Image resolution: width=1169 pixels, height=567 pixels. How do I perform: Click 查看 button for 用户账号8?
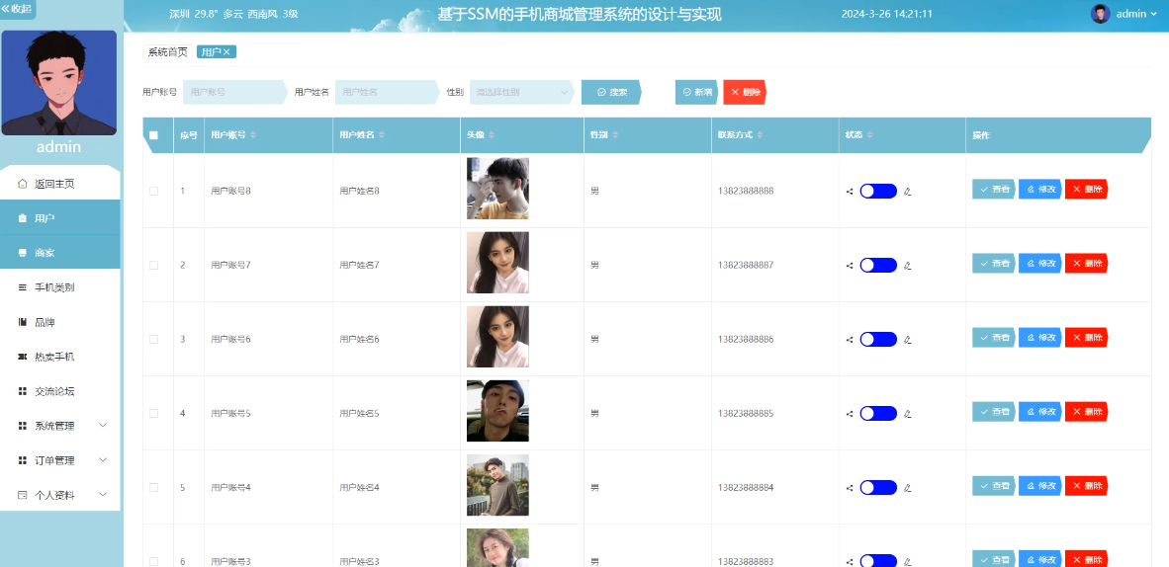point(994,190)
